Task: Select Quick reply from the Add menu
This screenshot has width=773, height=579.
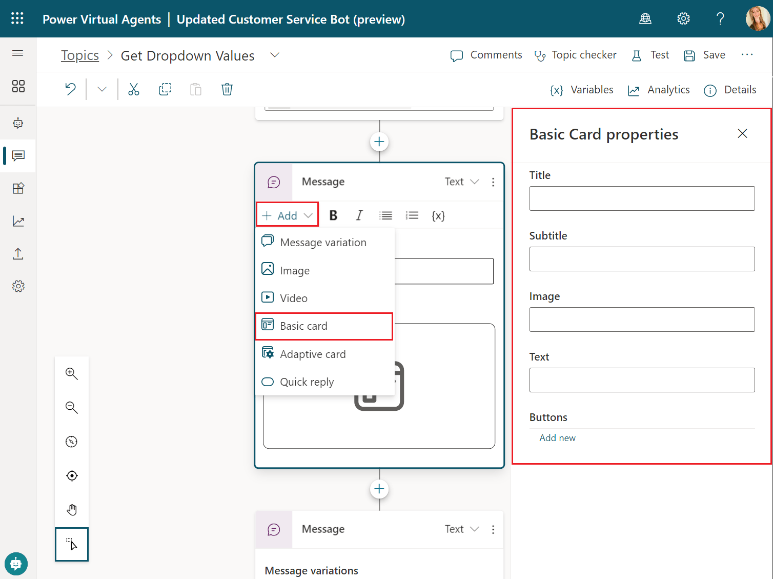Action: pyautogui.click(x=325, y=382)
